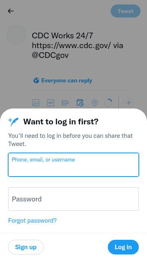Add another tweet with the plus icon
The width and height of the screenshot is (147, 261).
coord(129,103)
